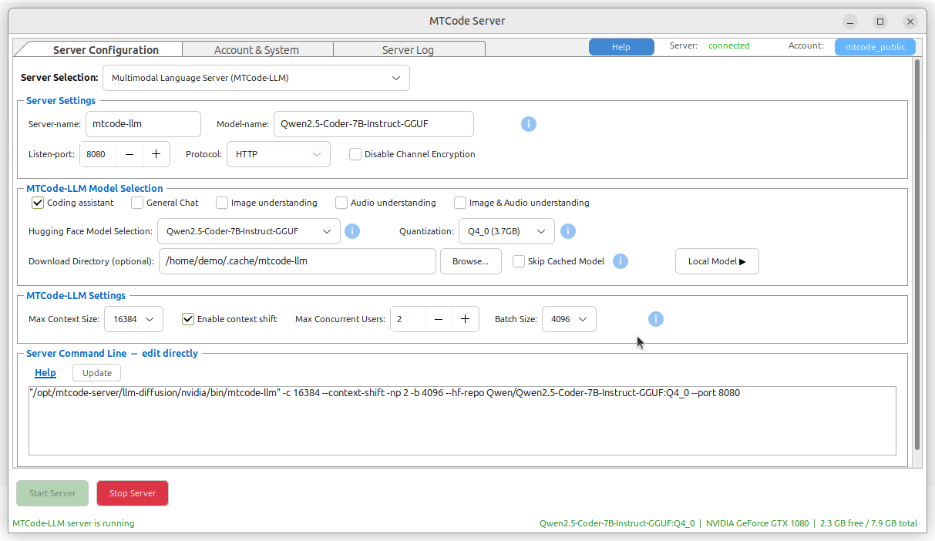Click the Update command line button
This screenshot has height=541, width=935.
pyautogui.click(x=97, y=373)
